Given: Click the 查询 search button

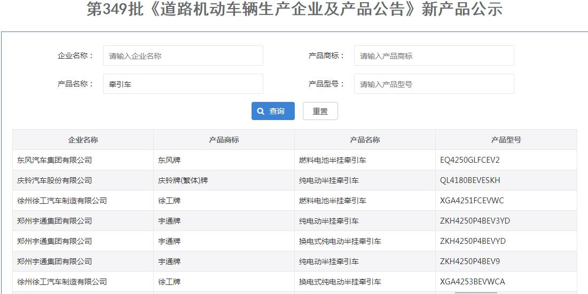Looking at the screenshot, I should pyautogui.click(x=273, y=111).
